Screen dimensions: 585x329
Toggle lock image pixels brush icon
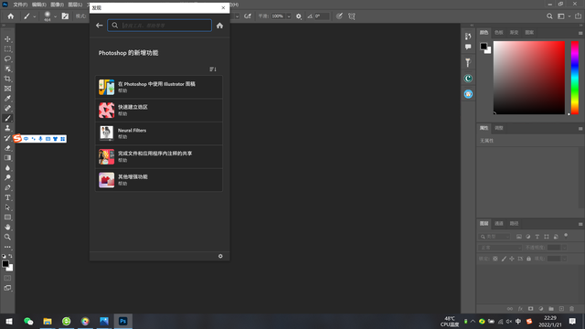pos(504,259)
